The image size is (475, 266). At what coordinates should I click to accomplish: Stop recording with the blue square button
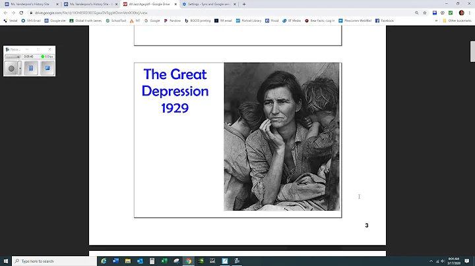point(47,68)
